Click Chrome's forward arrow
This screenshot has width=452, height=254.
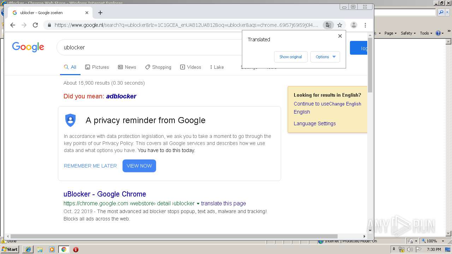pos(24,25)
